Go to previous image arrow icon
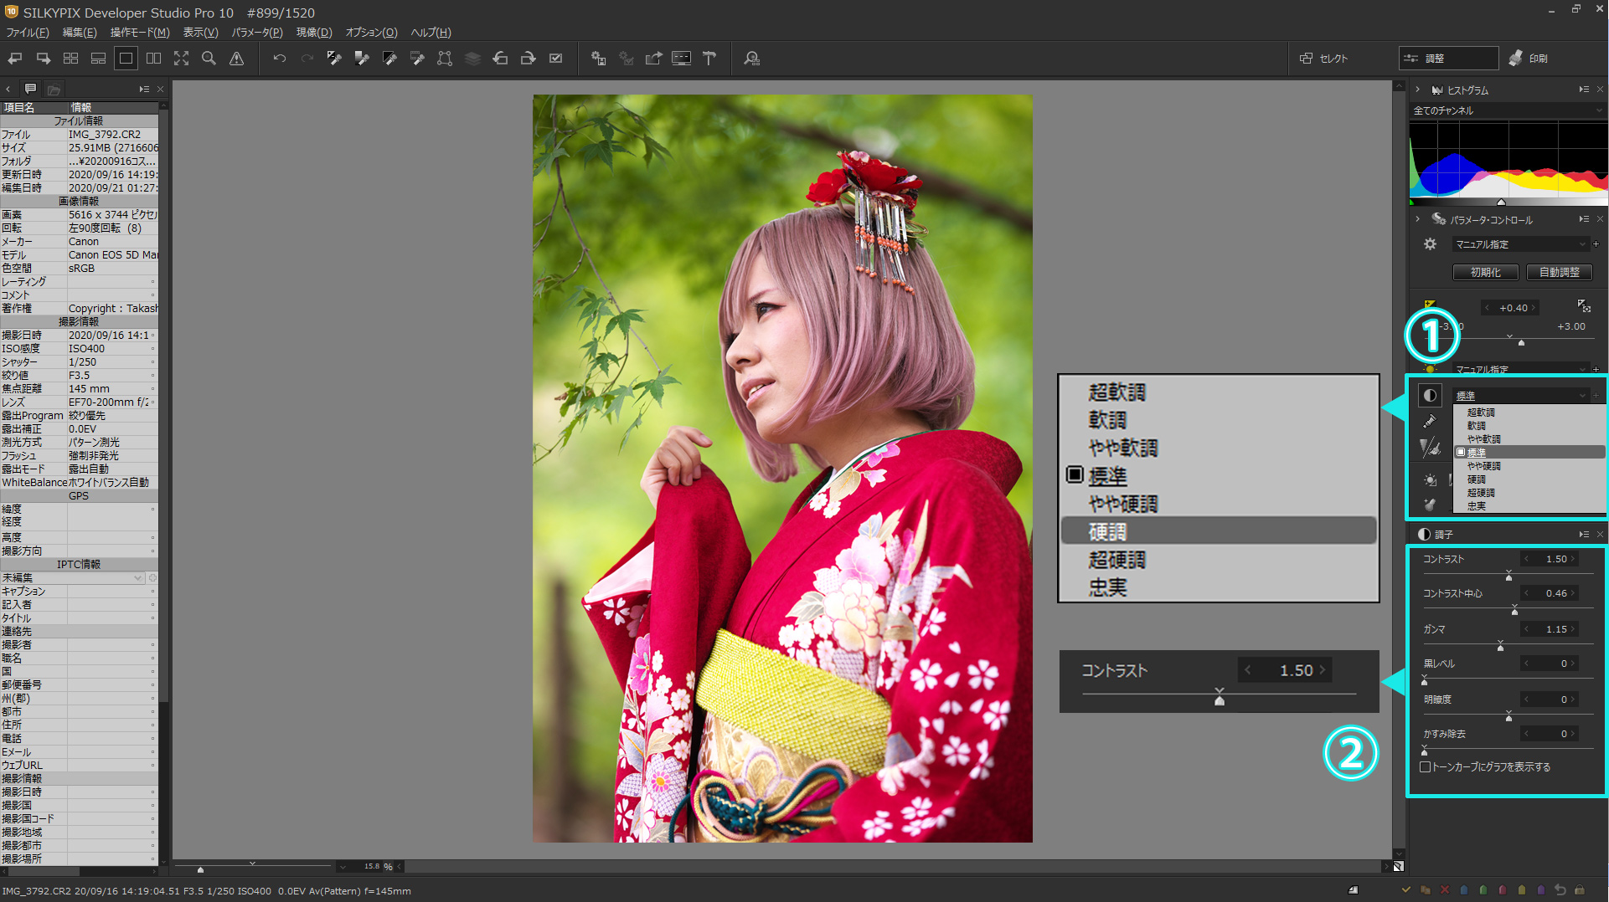The width and height of the screenshot is (1609, 902). pos(15,59)
